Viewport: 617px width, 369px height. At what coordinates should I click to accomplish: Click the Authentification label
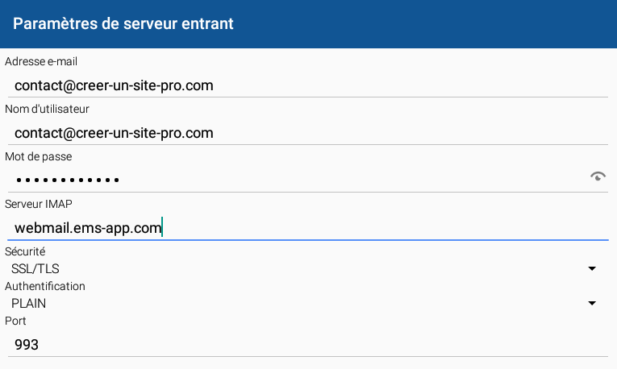(45, 286)
